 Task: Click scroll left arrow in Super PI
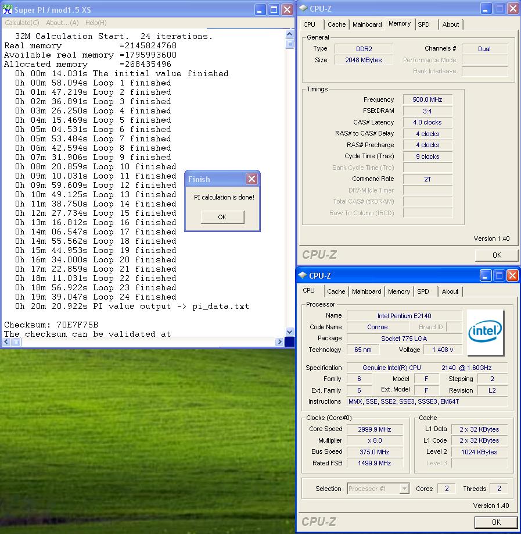6,342
